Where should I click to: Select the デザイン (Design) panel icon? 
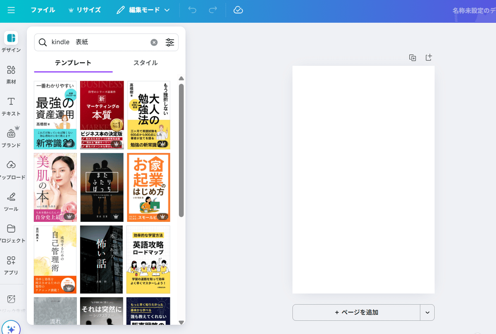pos(11,41)
